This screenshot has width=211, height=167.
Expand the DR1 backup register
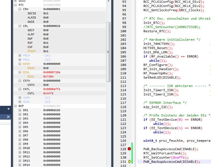(x=20, y=110)
